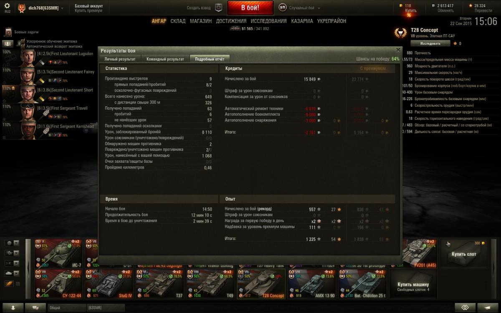
Task: Open the chat channels icon button
Action: pos(35,308)
